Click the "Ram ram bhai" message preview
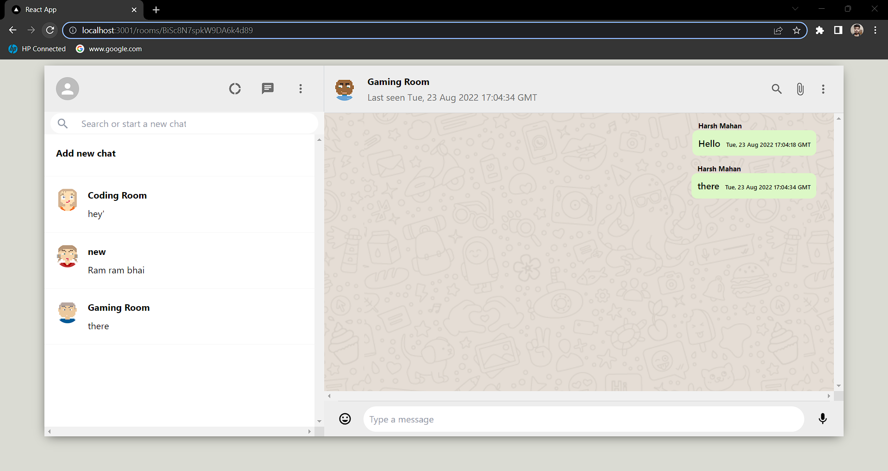888x471 pixels. pyautogui.click(x=116, y=270)
